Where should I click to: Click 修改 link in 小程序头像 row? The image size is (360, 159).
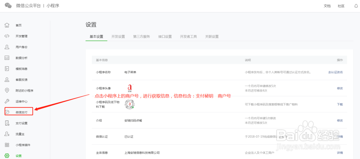pos(340,88)
